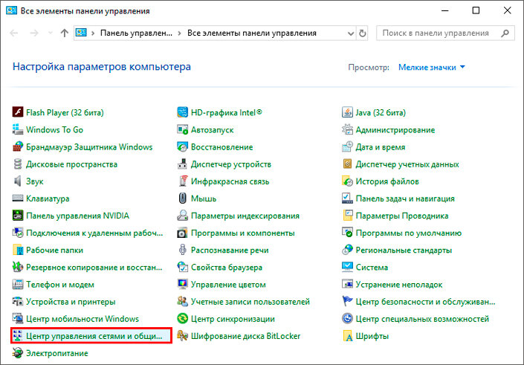524x365 pixels.
Task: Refresh the control panel view
Action: pos(362,33)
